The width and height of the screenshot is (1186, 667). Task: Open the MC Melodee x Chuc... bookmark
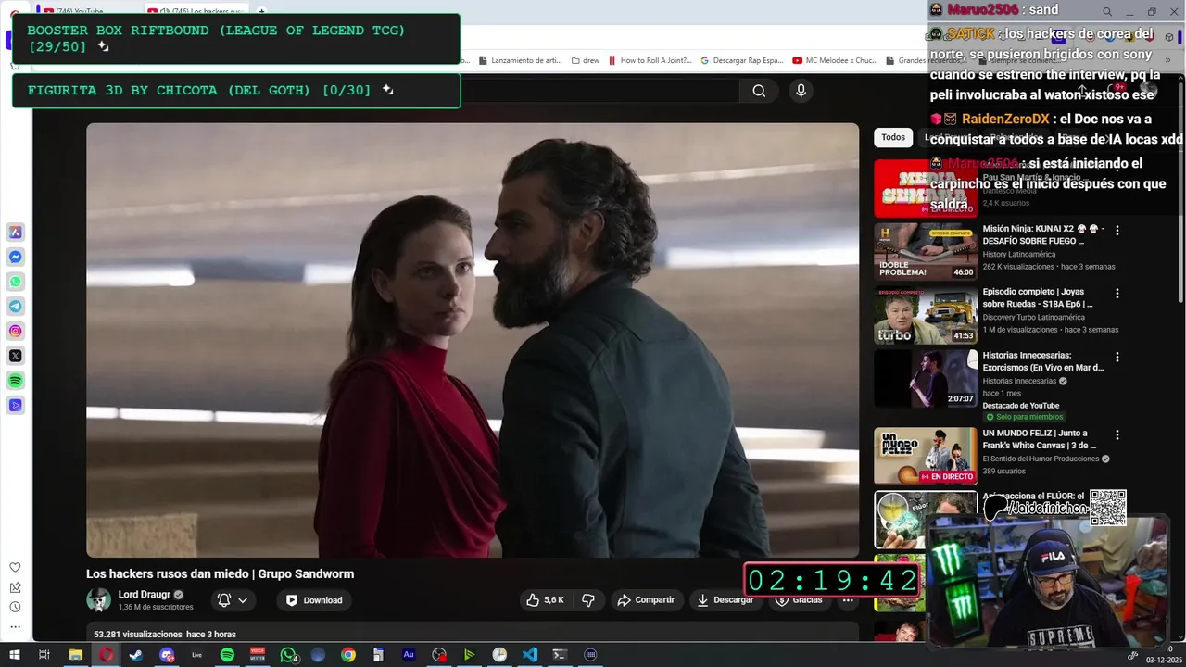point(835,60)
